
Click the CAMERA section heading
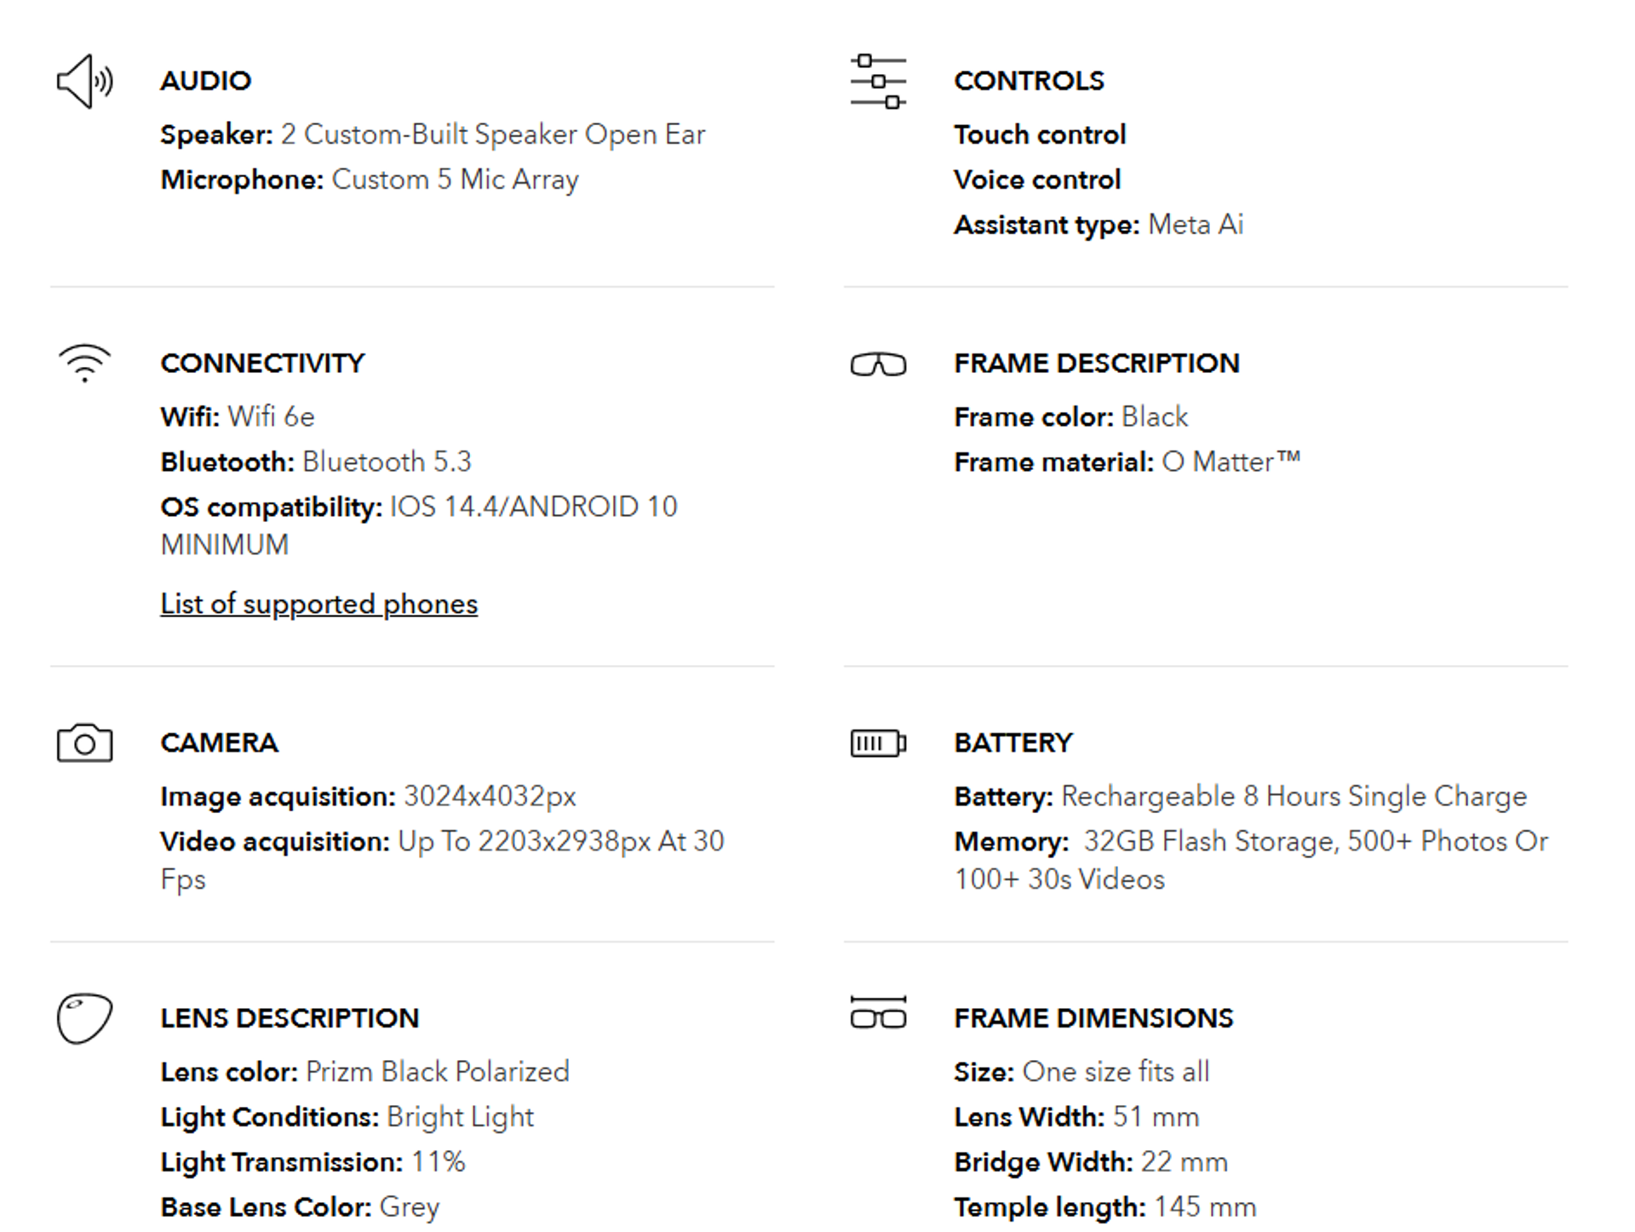(219, 743)
